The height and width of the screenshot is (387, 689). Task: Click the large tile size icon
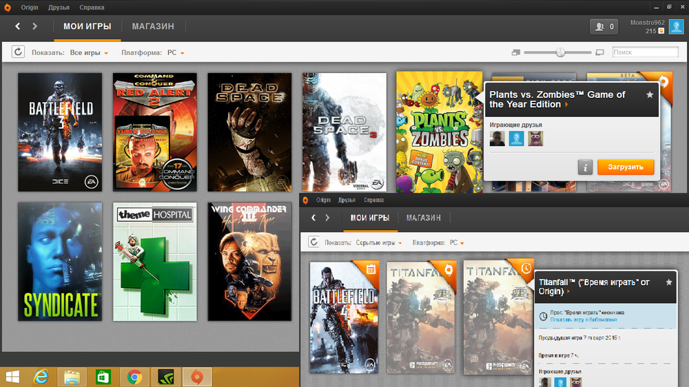click(600, 52)
